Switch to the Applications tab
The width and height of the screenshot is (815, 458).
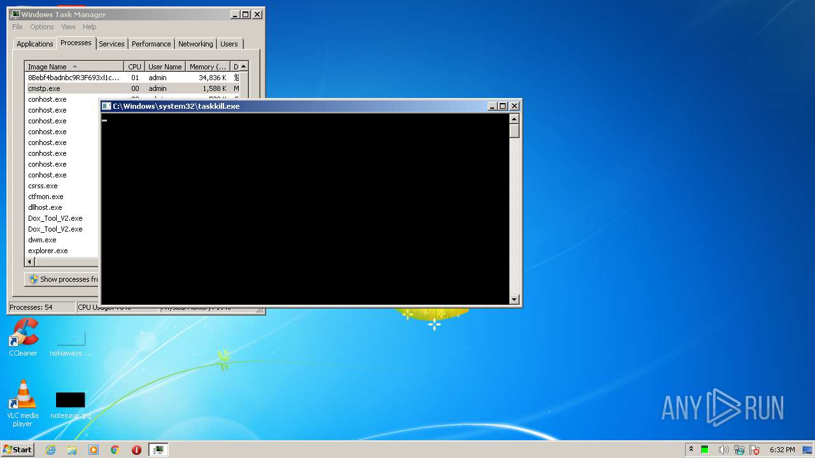point(34,44)
